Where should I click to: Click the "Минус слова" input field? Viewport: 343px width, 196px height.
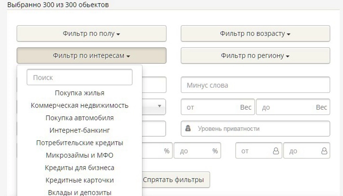click(x=255, y=85)
